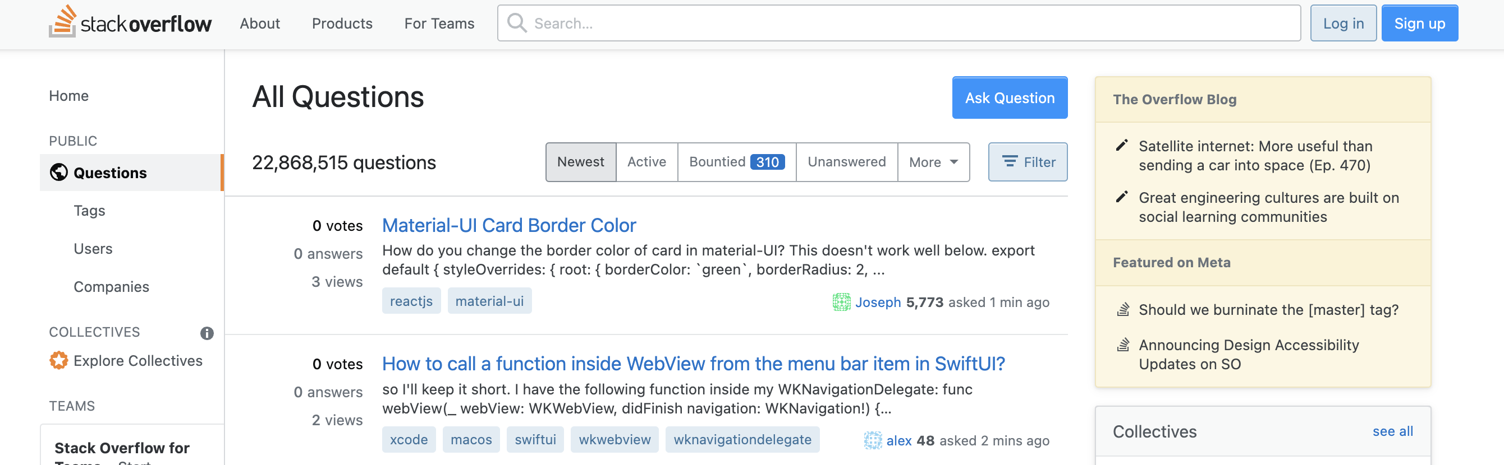Viewport: 1504px width, 465px height.
Task: Open the WebView SwiftUI question
Action: coord(693,364)
